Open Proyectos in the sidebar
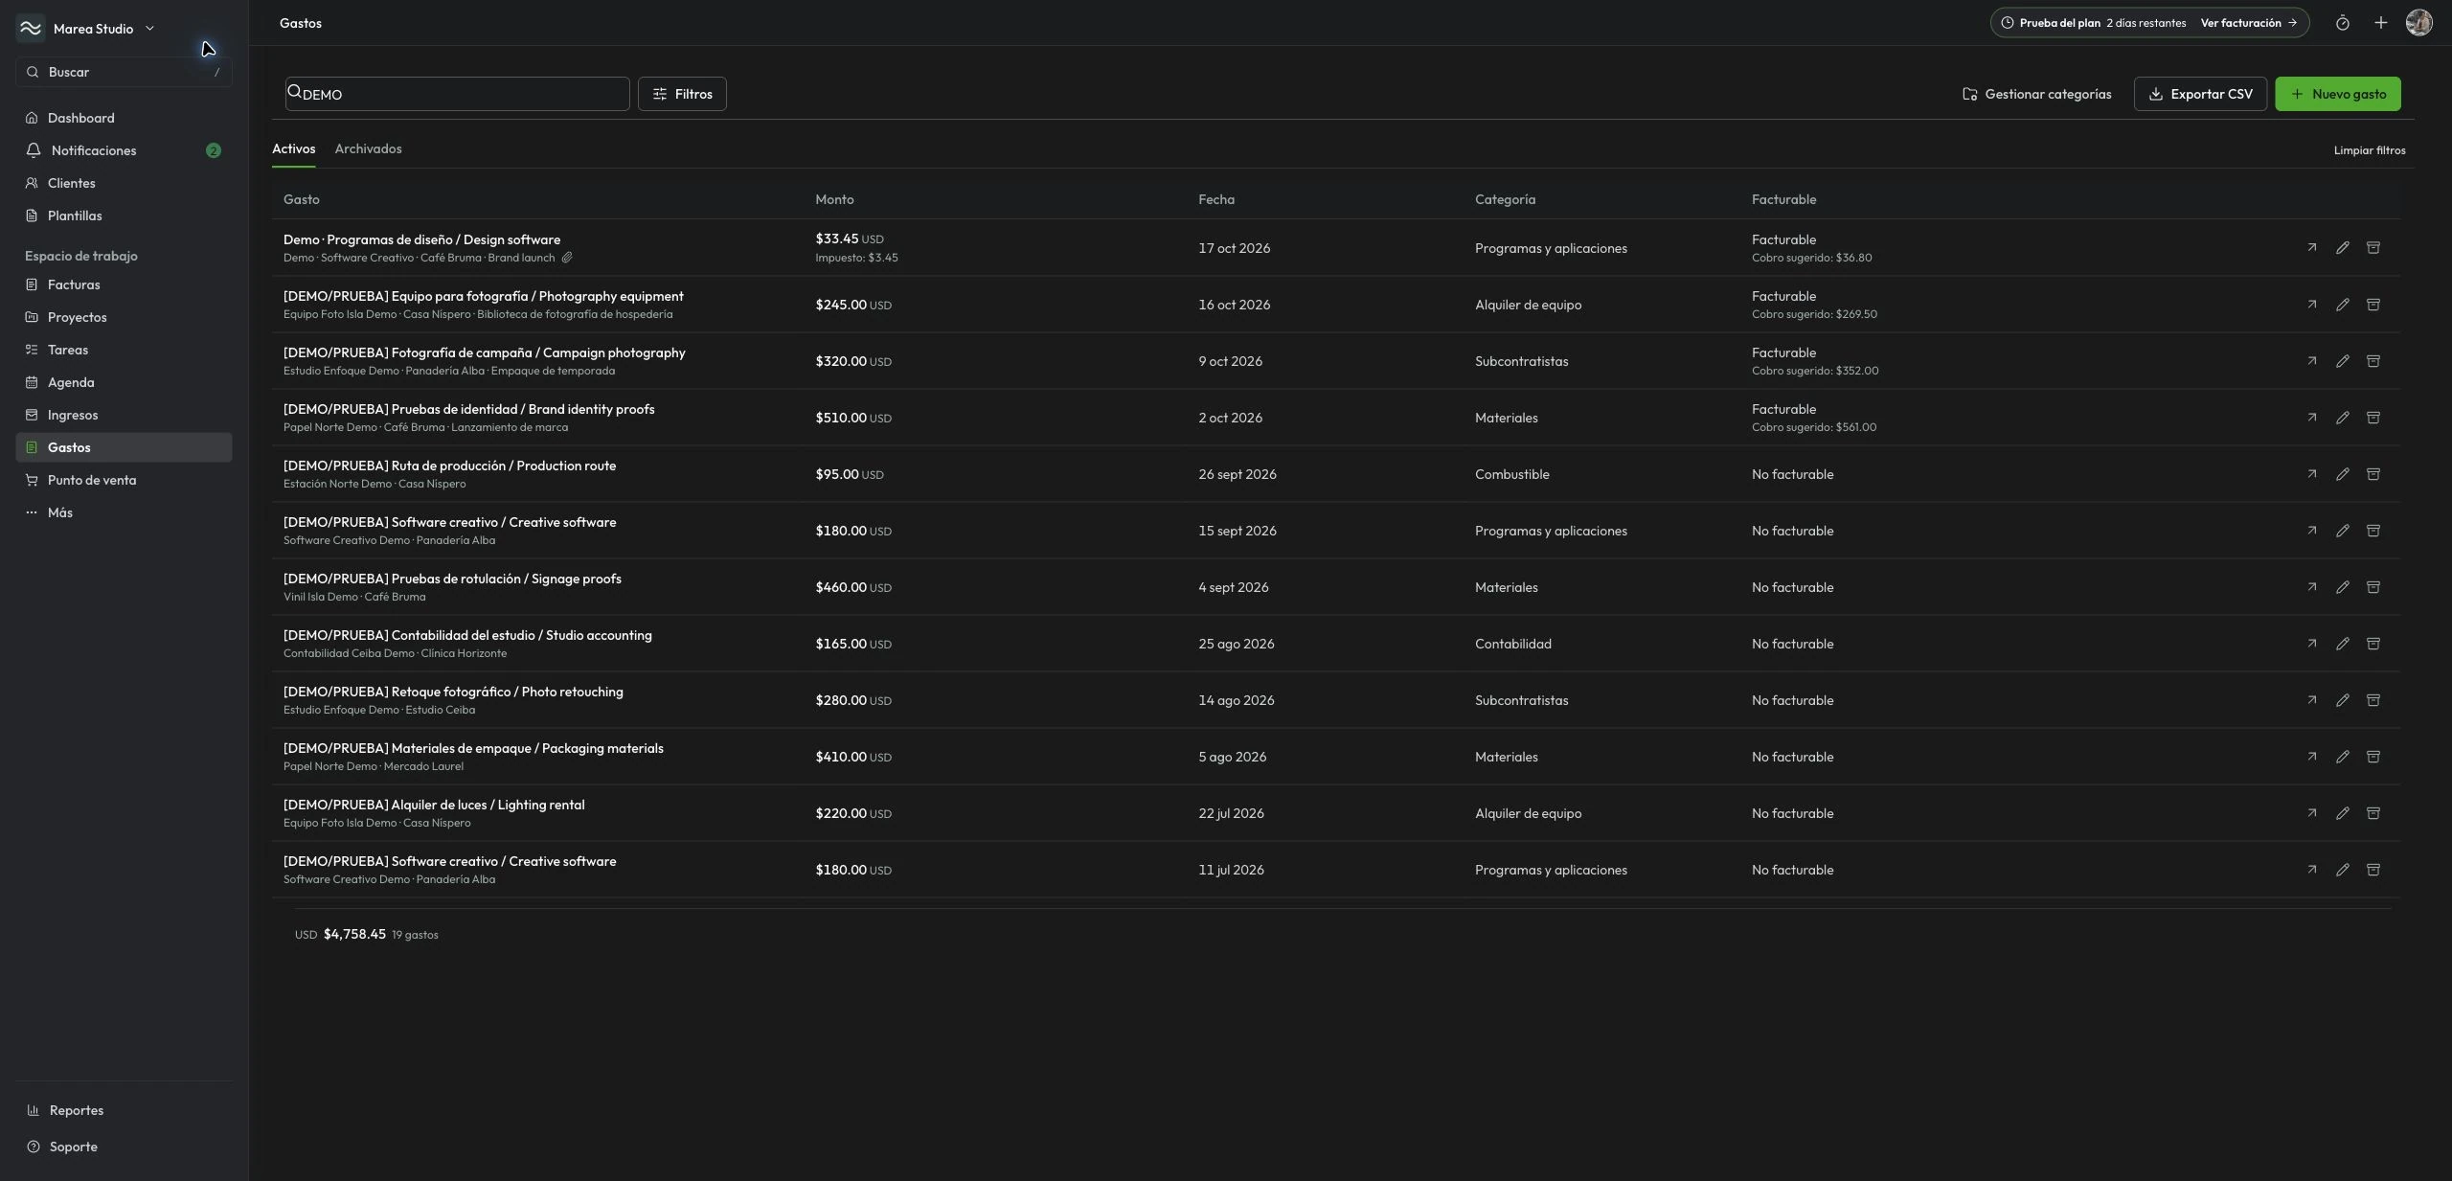Viewport: 2452px width, 1181px height. pyautogui.click(x=124, y=317)
